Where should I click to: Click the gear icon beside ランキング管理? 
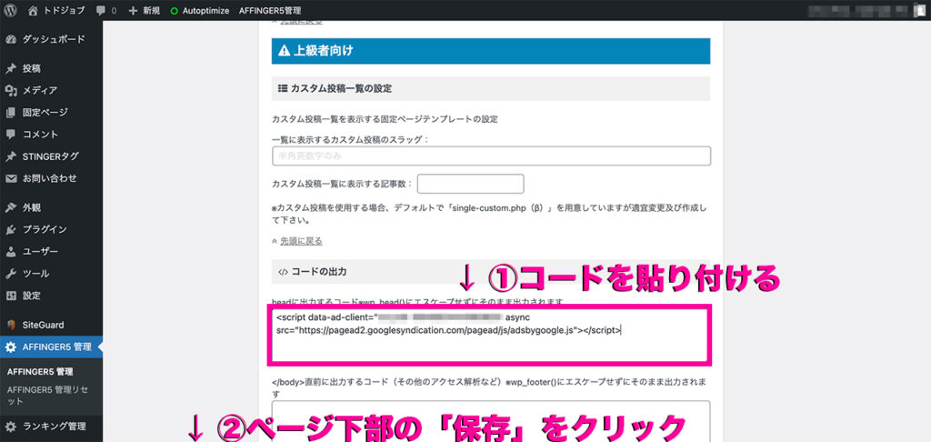11,426
